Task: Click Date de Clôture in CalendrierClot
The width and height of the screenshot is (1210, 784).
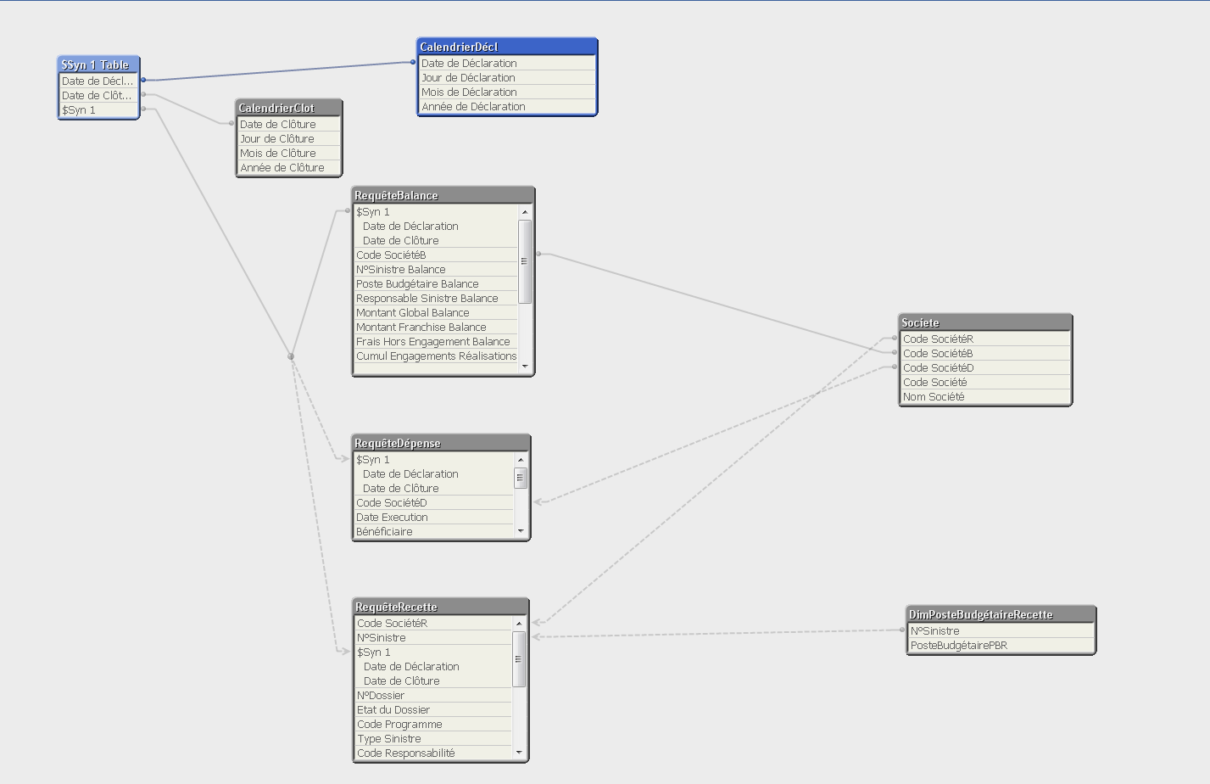Action: point(289,124)
